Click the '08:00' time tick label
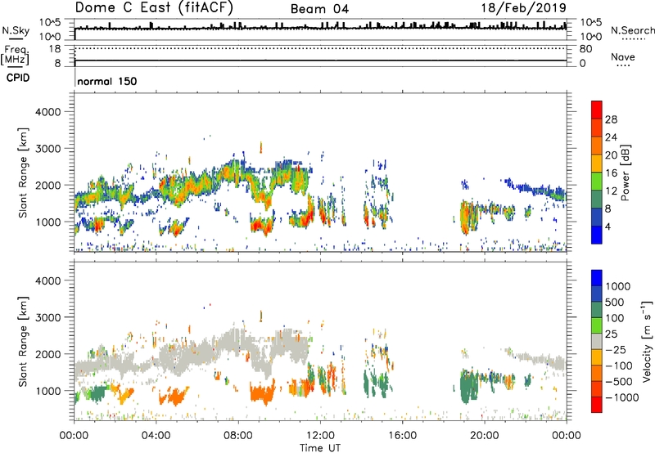 [x=238, y=436]
